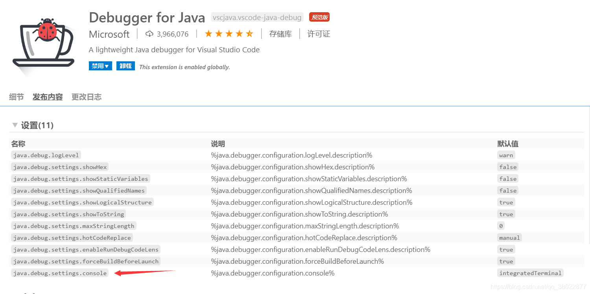
Task: Click the 卸载 uninstall button
Action: [125, 66]
